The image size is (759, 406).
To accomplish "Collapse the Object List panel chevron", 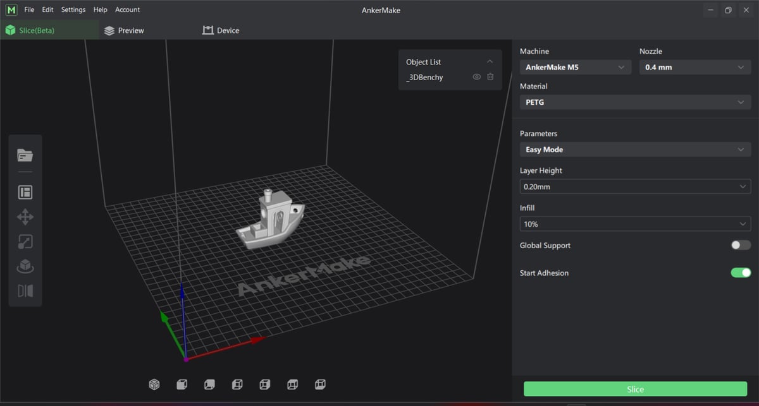I will coord(490,62).
